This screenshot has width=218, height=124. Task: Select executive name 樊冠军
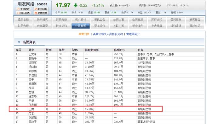pos(32,63)
